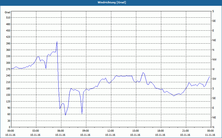Screen dimensions: 222x138
Task: Select the 03:00 time label on the x-axis
Action: (x=36, y=131)
